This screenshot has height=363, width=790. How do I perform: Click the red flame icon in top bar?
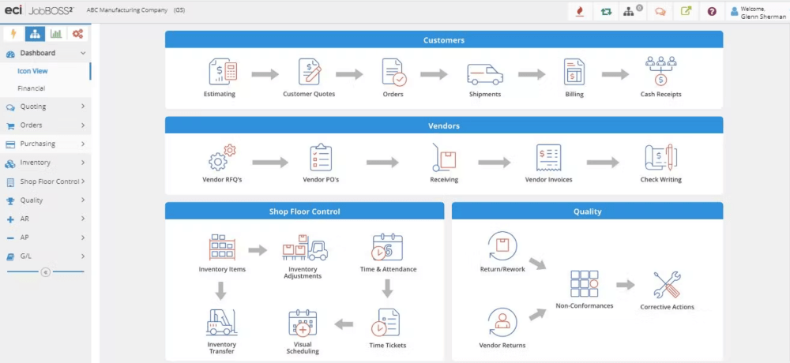coord(580,12)
